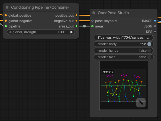161x121 pixels.
Task: Click the global_negative label
Action: (20, 21)
